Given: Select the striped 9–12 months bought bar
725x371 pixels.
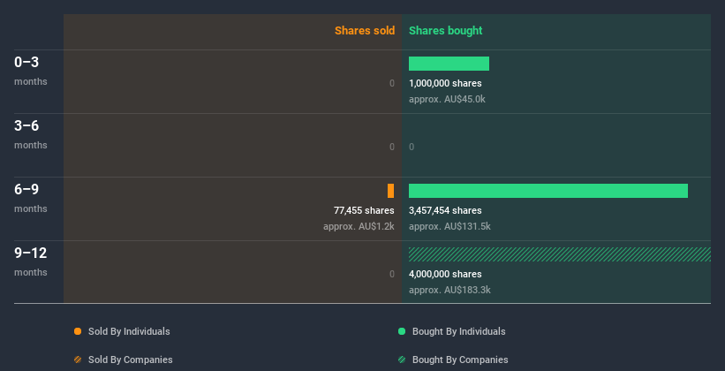Looking at the screenshot, I should tap(560, 254).
